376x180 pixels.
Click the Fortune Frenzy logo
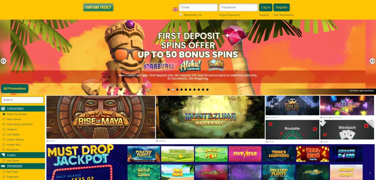[x=98, y=7]
